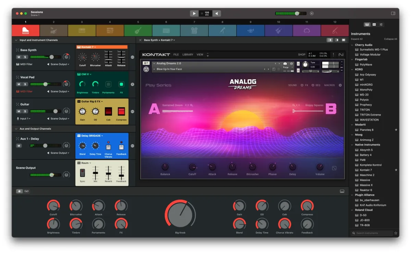Show mixer settings tab icon in sidebar
The width and height of the screenshot is (411, 253).
(x=381, y=24)
